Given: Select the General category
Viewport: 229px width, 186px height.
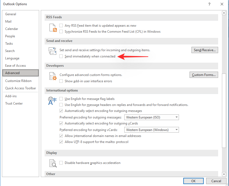Looking at the screenshot, I should coord(21,14).
